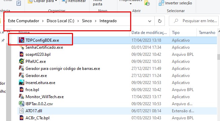Select InsereLeitura.exe in the list
Image resolution: width=220 pixels, height=121 pixels.
40,83
